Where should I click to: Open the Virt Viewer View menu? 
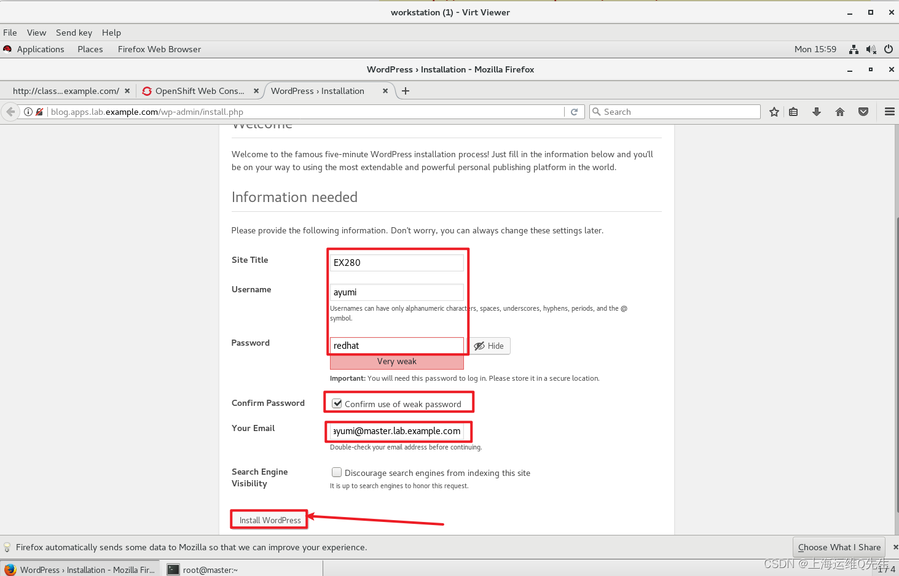[36, 33]
